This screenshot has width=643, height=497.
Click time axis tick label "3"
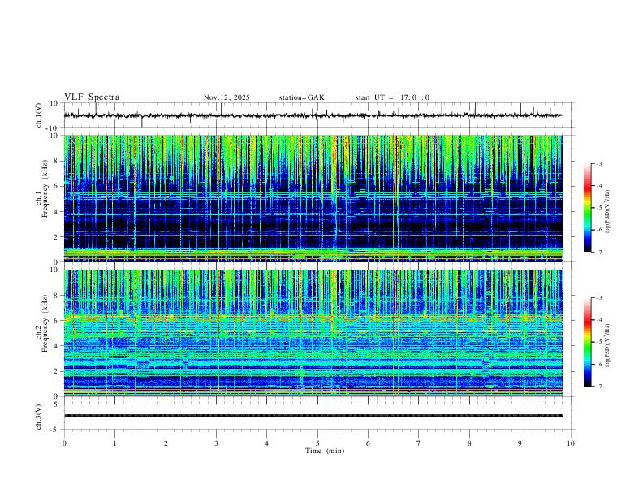216,443
